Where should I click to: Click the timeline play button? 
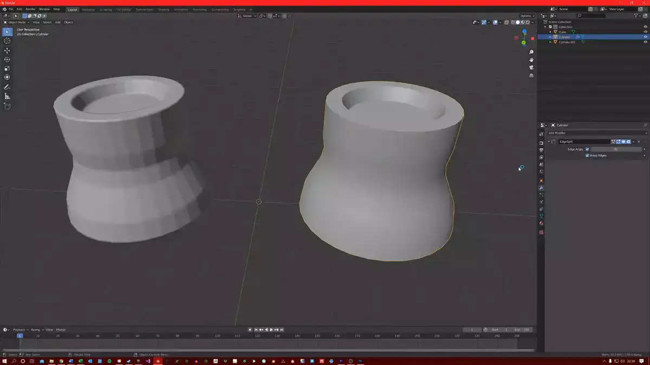(271, 329)
